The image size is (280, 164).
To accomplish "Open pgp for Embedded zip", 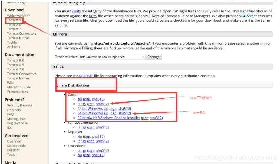I will [x=87, y=155].
